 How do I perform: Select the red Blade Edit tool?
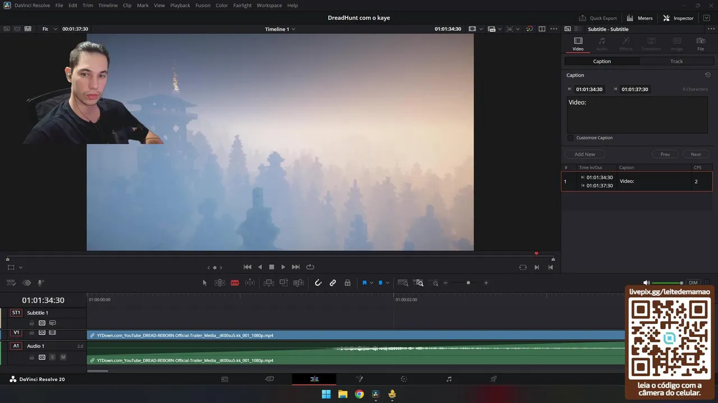tap(235, 283)
